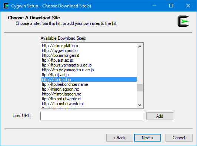
Task: Go back with the < Back button
Action: pyautogui.click(x=120, y=137)
